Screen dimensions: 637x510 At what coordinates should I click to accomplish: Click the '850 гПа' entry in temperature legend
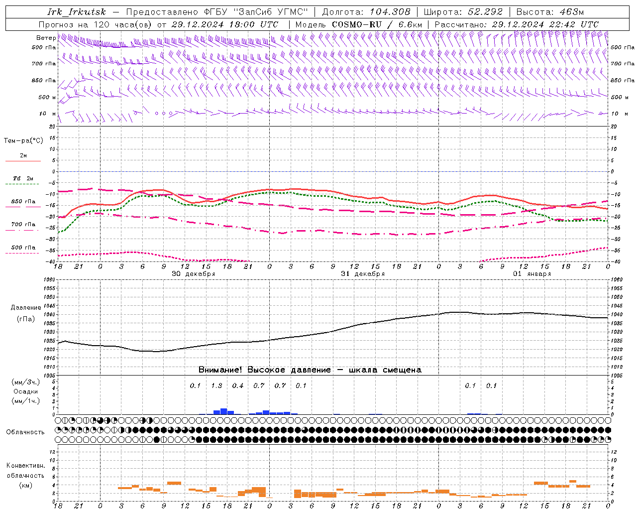point(23,202)
